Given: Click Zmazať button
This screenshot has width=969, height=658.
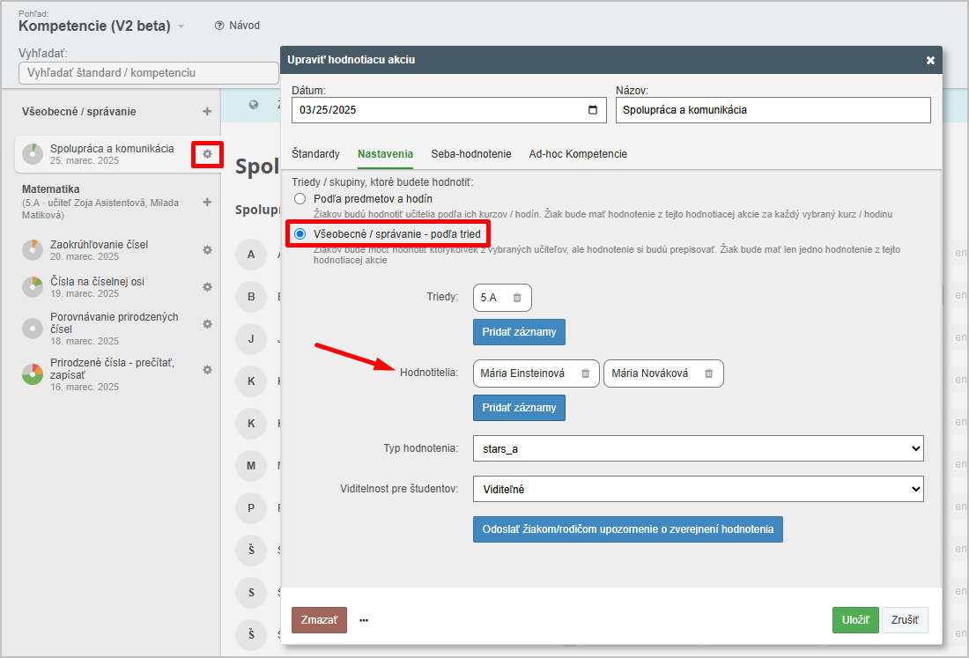Looking at the screenshot, I should [x=319, y=620].
